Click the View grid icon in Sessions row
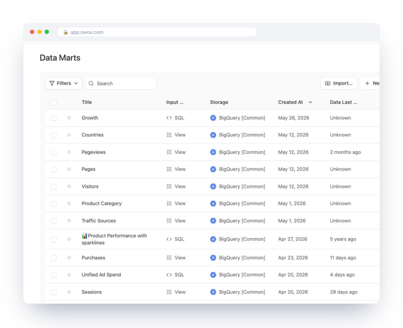The height and width of the screenshot is (328, 403). point(169,292)
